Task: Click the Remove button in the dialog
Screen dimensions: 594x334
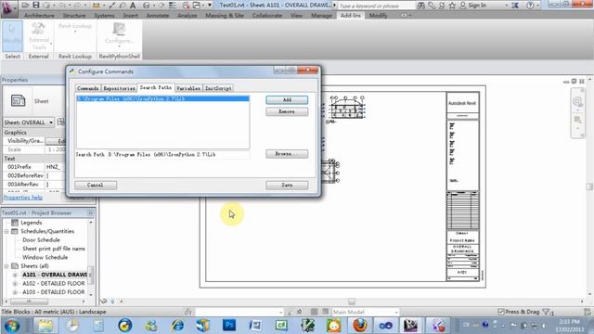Action: (x=287, y=111)
